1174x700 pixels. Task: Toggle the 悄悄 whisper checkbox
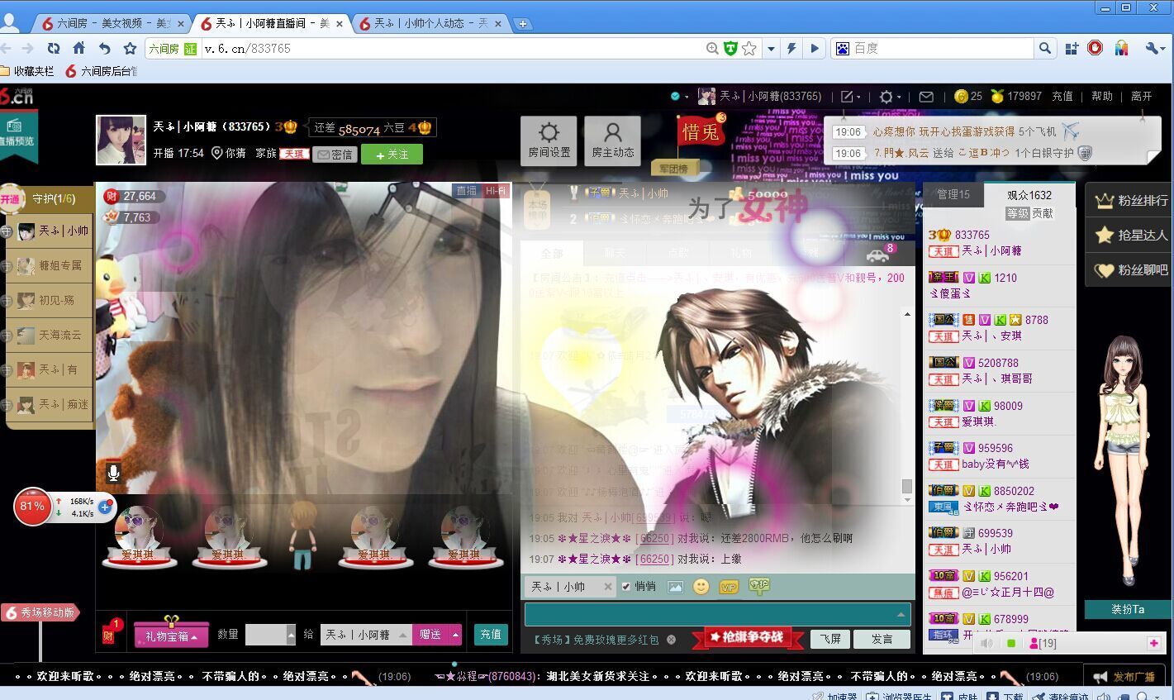[626, 587]
